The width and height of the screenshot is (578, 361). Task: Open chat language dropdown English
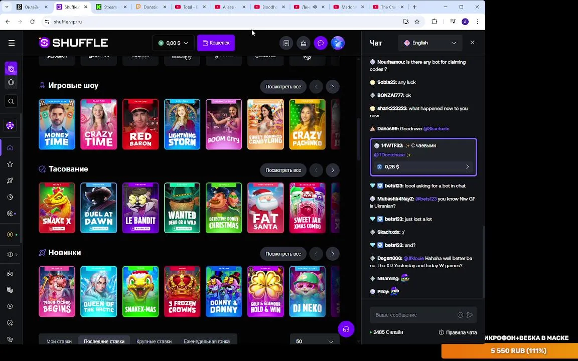click(430, 43)
